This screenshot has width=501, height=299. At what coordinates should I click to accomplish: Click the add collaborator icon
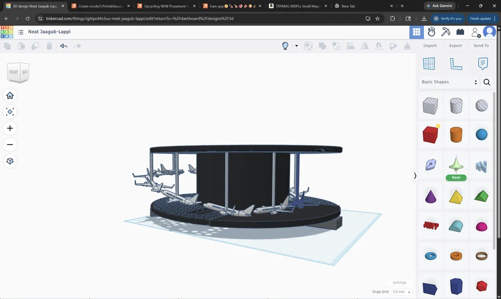(475, 32)
